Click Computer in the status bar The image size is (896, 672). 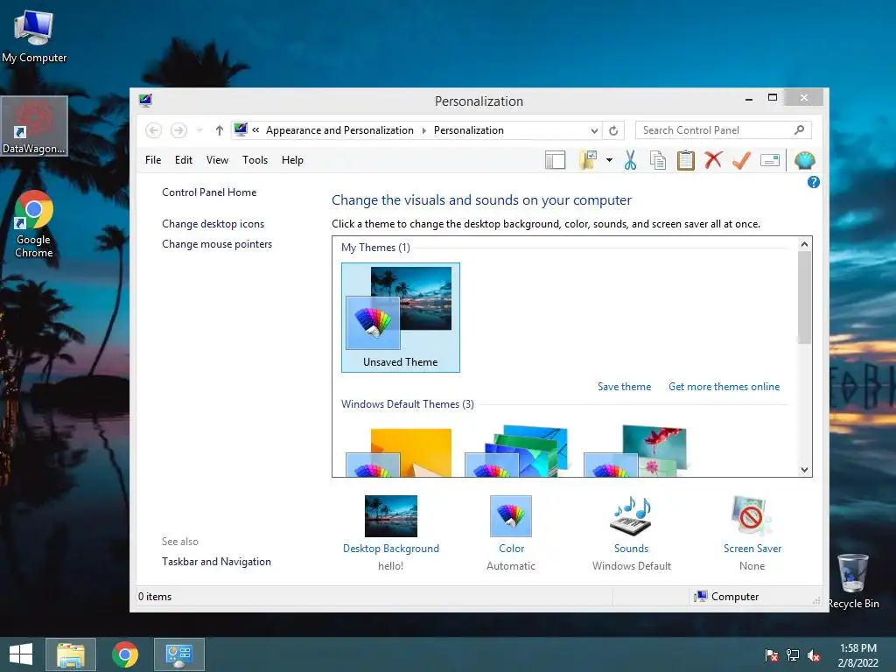726,597
